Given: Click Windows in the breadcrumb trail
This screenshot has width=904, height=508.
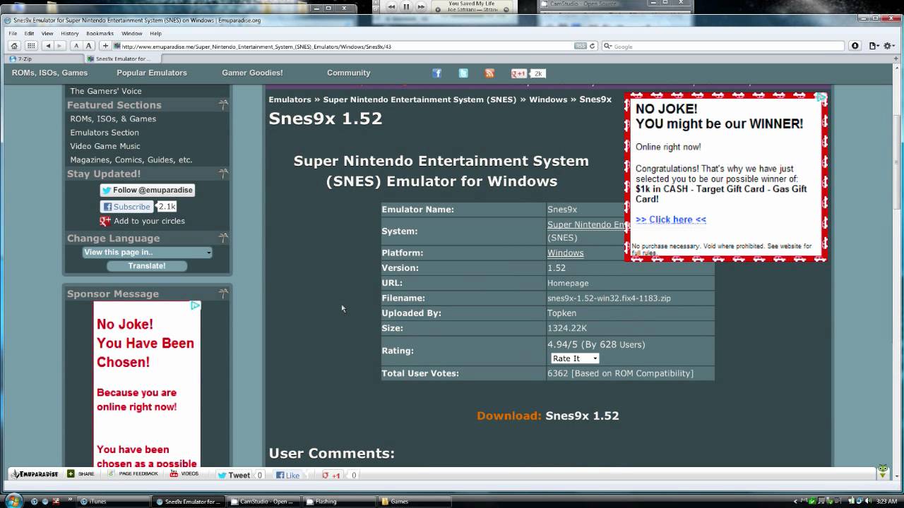Looking at the screenshot, I should [x=548, y=99].
